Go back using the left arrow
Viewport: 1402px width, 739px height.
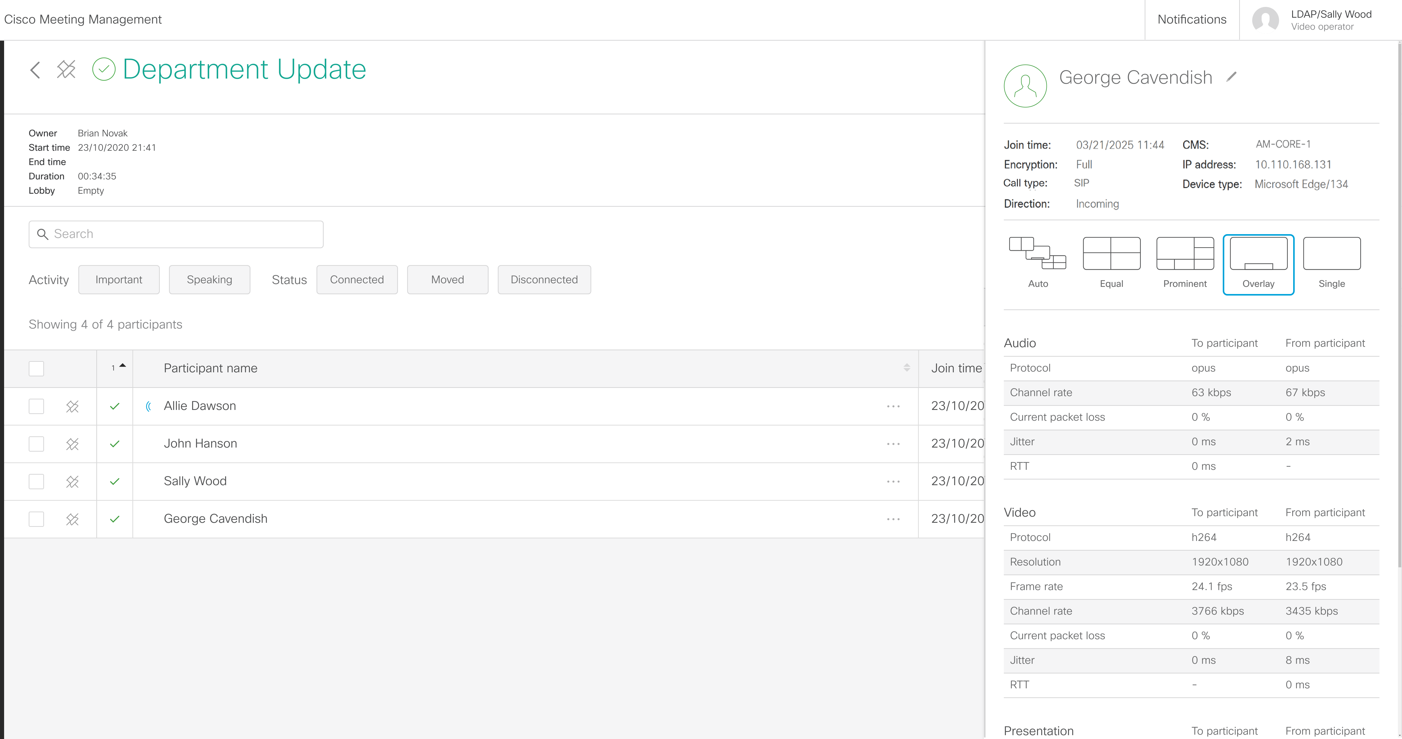point(35,70)
